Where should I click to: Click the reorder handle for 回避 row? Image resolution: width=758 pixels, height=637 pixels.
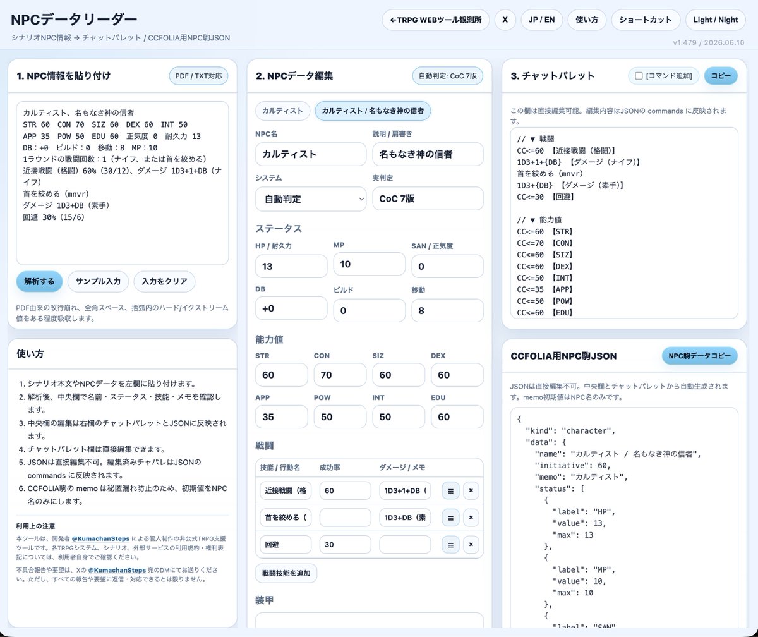(x=450, y=544)
